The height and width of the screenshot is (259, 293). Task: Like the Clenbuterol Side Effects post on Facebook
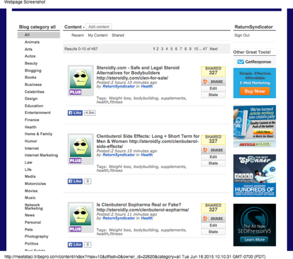[x=75, y=181]
